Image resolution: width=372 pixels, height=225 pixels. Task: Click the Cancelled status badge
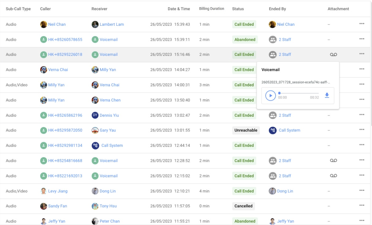point(243,206)
